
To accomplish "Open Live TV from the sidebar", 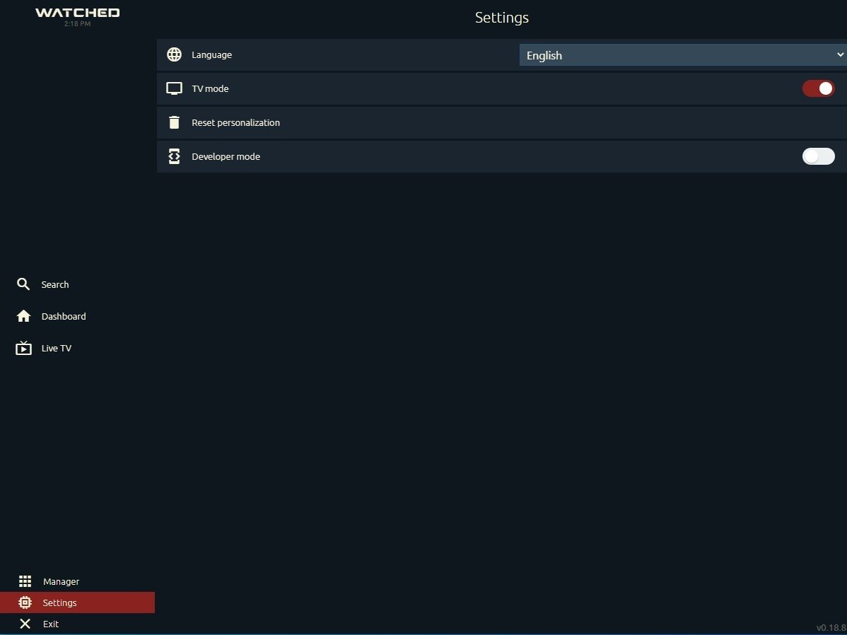I will tap(56, 348).
